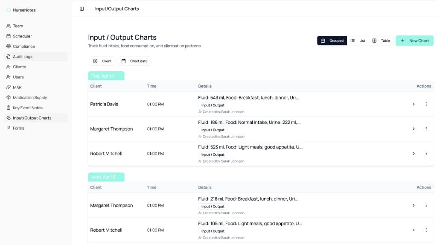This screenshot has height=245, width=437.
Task: Open more actions for Robert Mitchell Apr 13
Action: [x=426, y=230]
